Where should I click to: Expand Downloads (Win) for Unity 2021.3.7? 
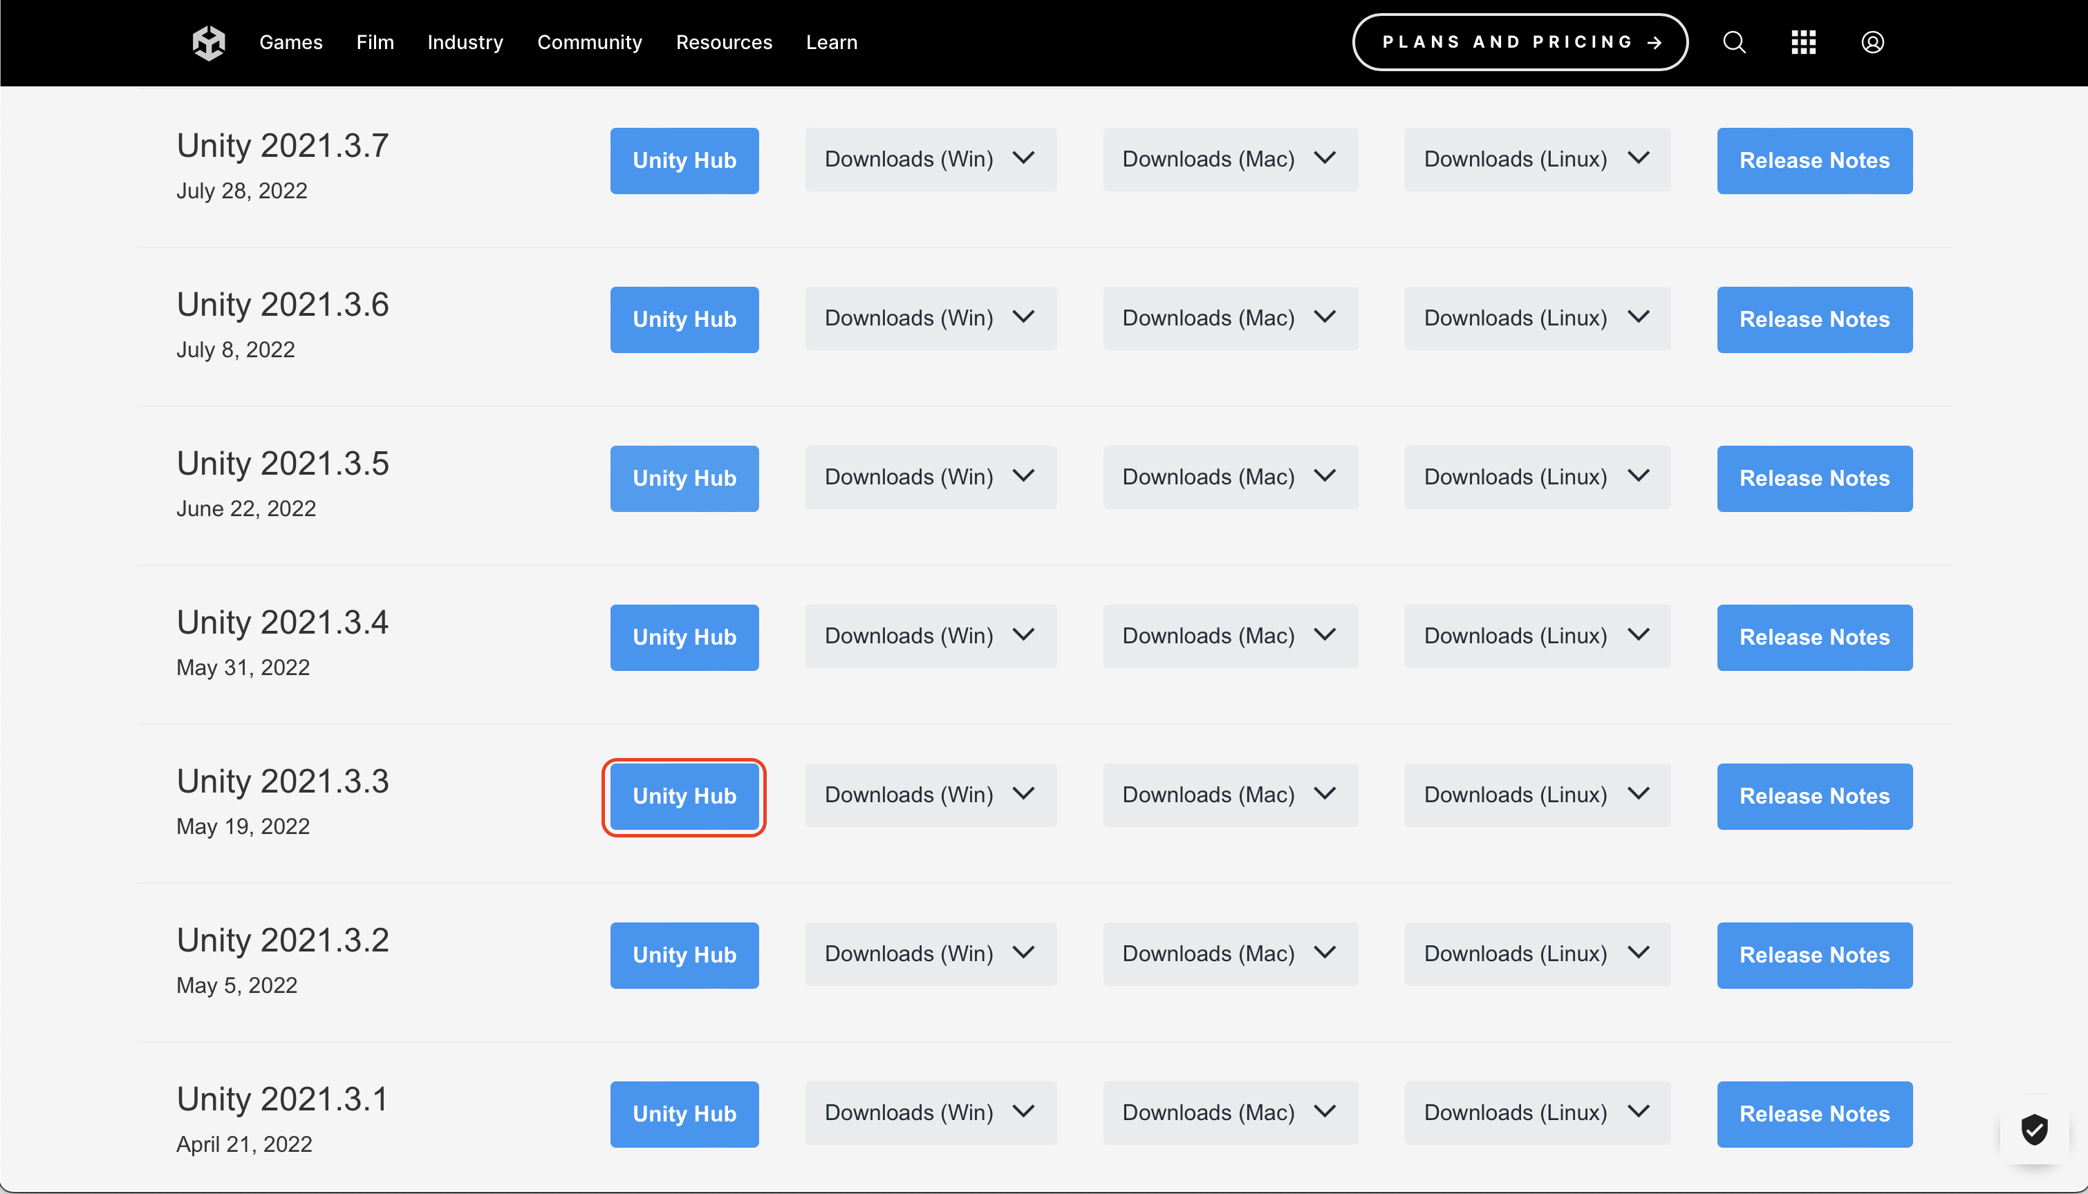point(931,159)
